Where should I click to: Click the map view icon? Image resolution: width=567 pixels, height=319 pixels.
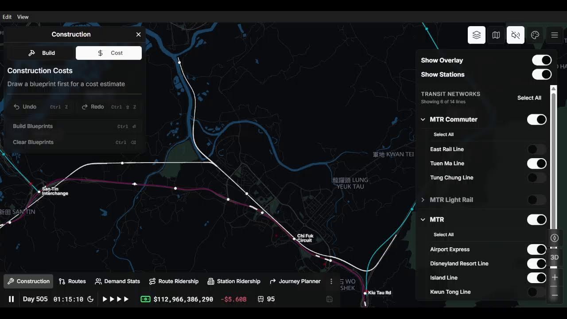(x=496, y=35)
